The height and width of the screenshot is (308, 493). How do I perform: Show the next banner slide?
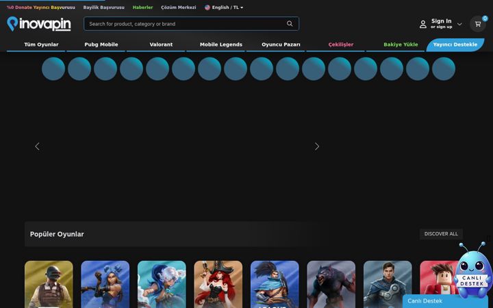(317, 146)
